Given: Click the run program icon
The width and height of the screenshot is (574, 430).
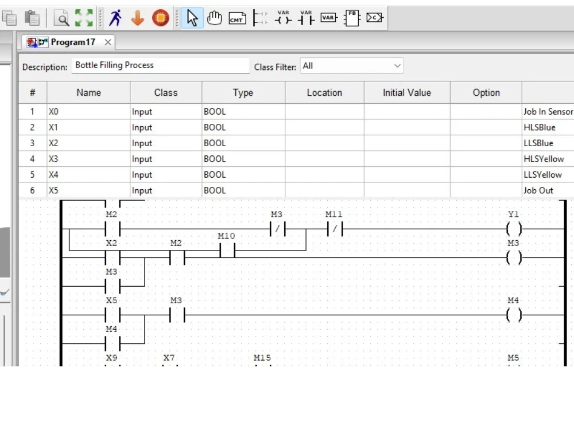Looking at the screenshot, I should [x=114, y=18].
